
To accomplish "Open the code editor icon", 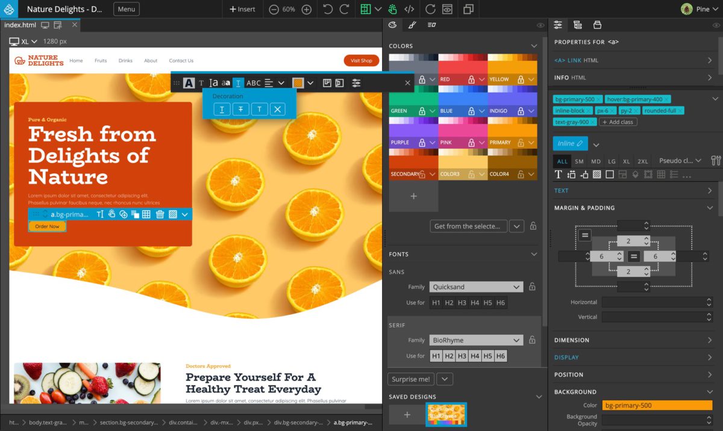I will [409, 9].
